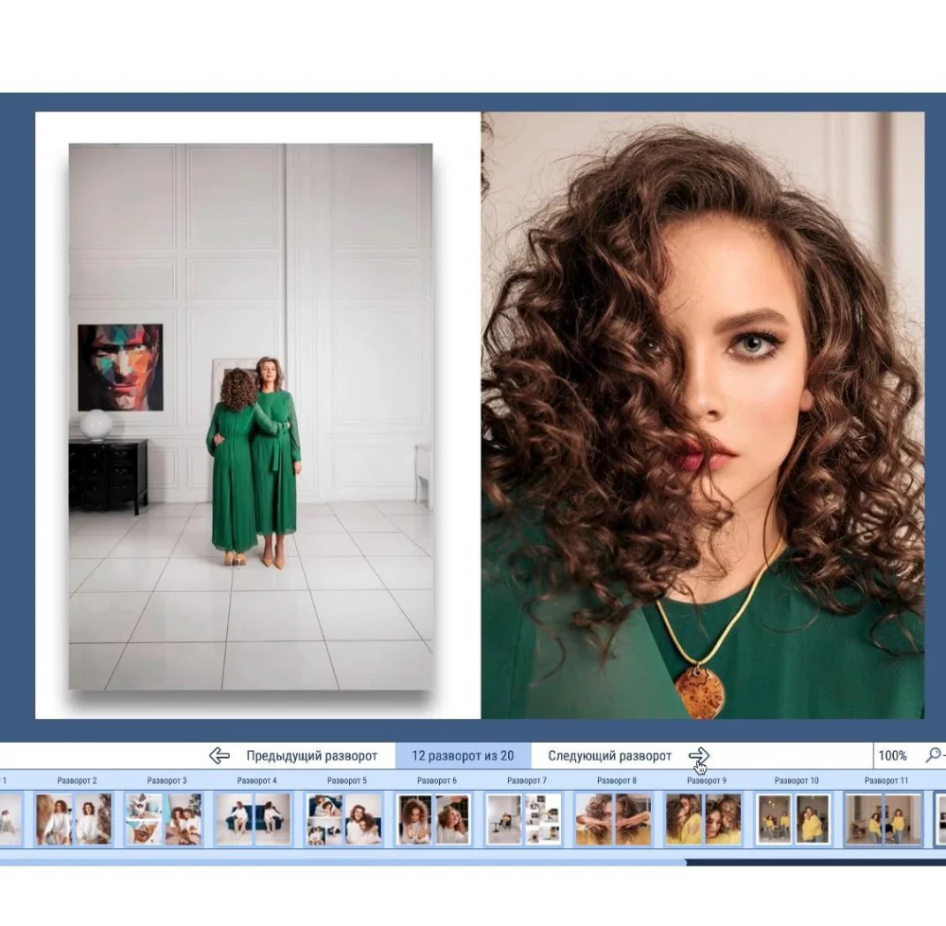Click the left arrow for previous spread
946x926 pixels.
pos(219,756)
